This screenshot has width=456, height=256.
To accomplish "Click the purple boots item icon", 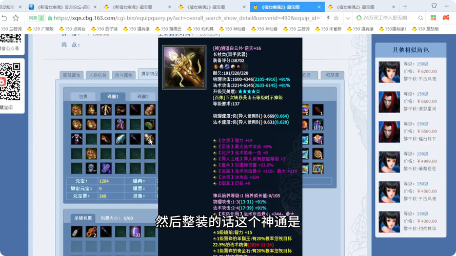I will (x=121, y=124).
